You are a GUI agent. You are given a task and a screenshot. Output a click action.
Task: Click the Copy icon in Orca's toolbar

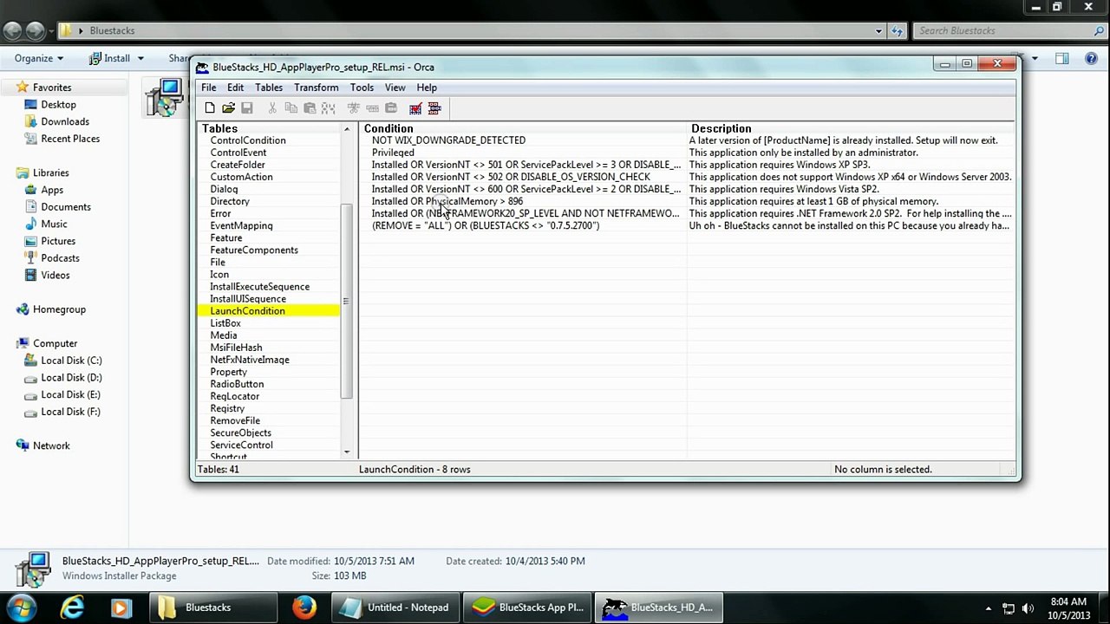(291, 108)
